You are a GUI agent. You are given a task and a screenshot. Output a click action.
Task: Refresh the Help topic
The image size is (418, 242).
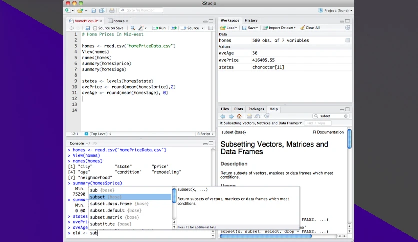(267, 116)
